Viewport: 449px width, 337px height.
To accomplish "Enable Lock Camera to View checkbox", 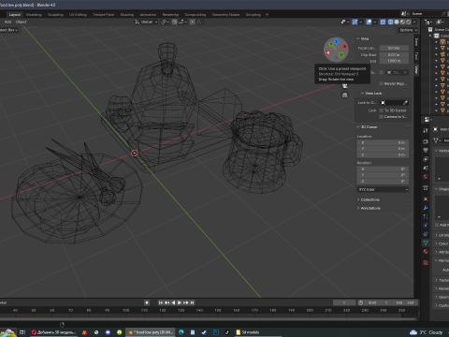I will 381,117.
